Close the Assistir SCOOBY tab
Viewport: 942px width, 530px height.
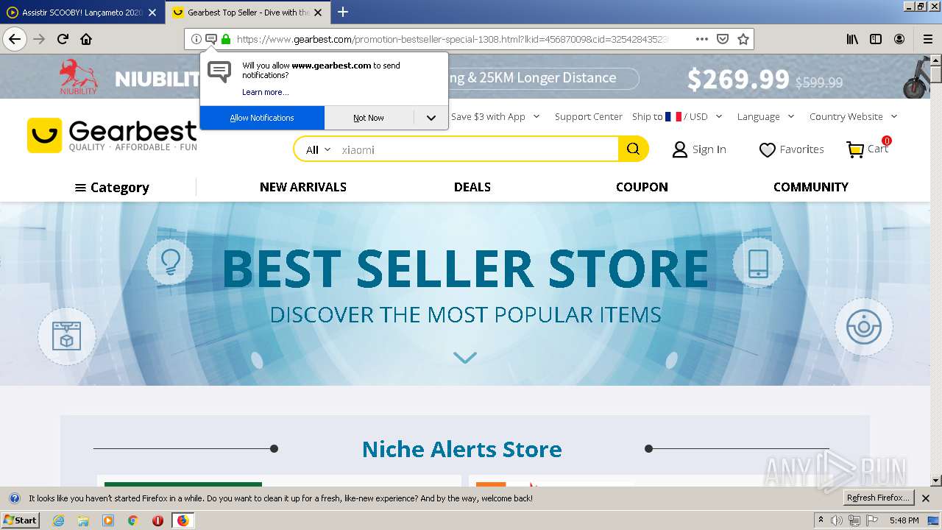(x=152, y=13)
